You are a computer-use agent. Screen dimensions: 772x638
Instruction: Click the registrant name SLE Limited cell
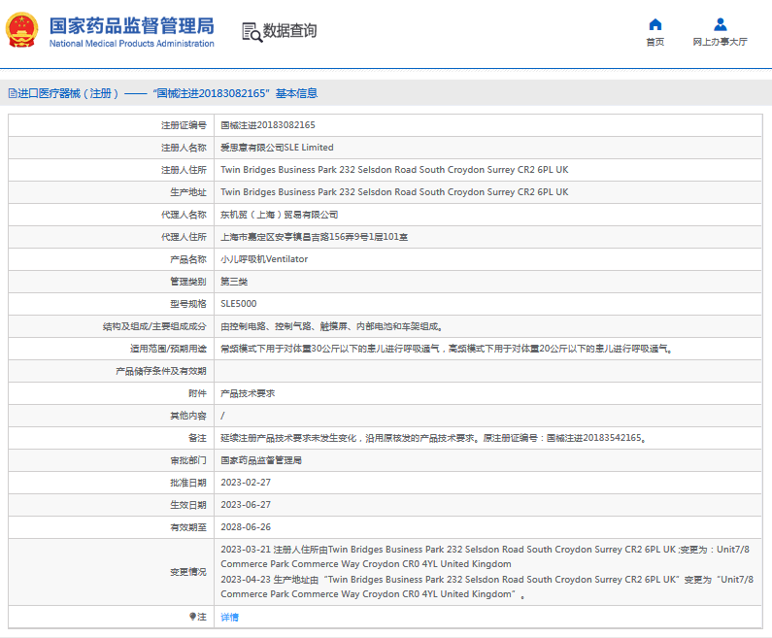coord(277,148)
